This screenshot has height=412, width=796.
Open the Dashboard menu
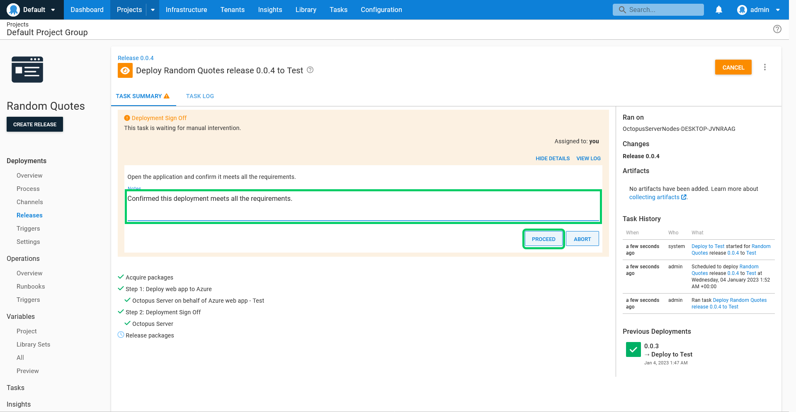[87, 10]
